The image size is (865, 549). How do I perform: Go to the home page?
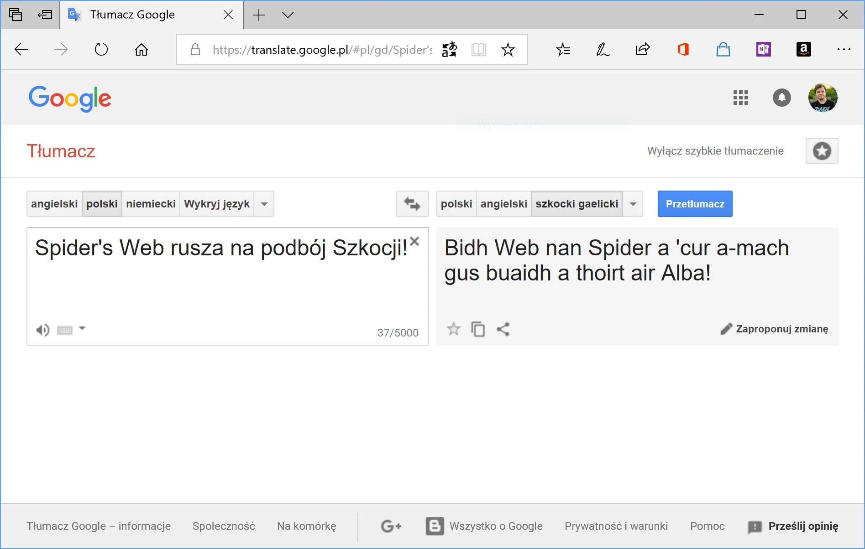(x=141, y=49)
